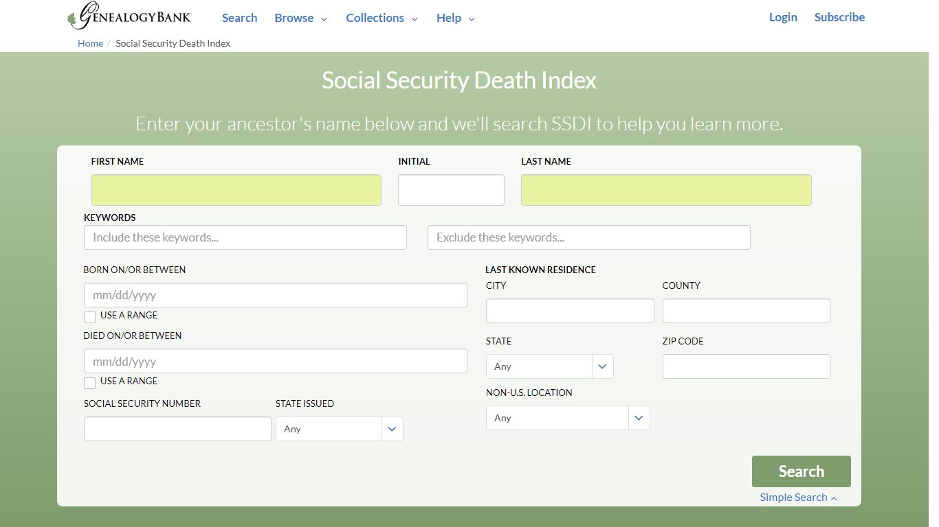Open the Non-U.S. Location dropdown
The image size is (939, 527).
[x=567, y=417]
